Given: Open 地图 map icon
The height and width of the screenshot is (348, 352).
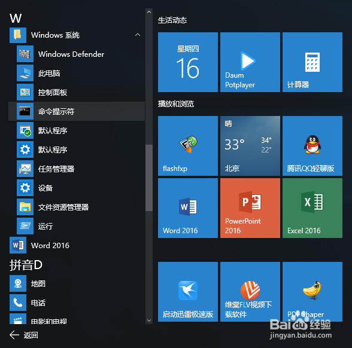Looking at the screenshot, I should click(x=18, y=283).
